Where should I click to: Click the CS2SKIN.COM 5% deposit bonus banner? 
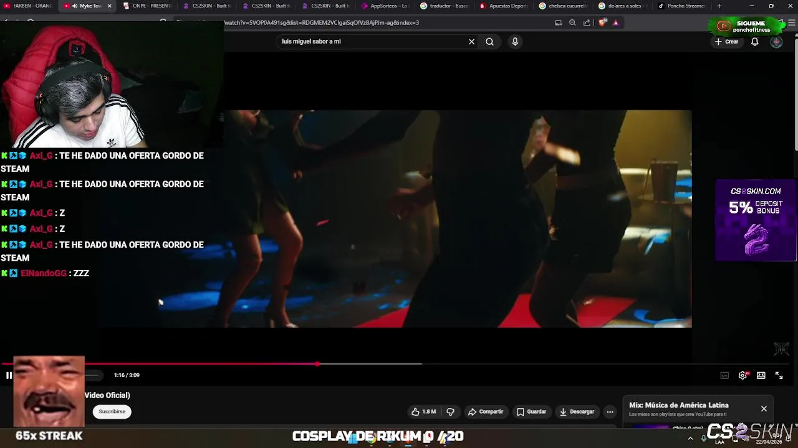[756, 220]
